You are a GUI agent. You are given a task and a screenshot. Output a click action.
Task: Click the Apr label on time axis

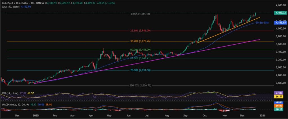pos(91,116)
